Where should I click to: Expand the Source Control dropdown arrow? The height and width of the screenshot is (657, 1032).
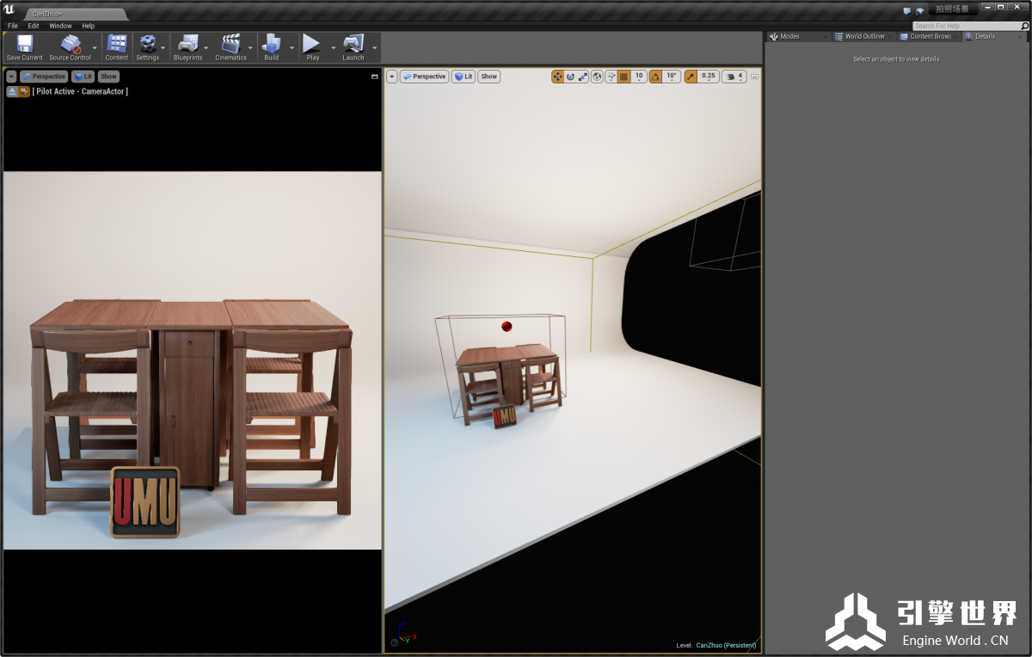[x=95, y=48]
